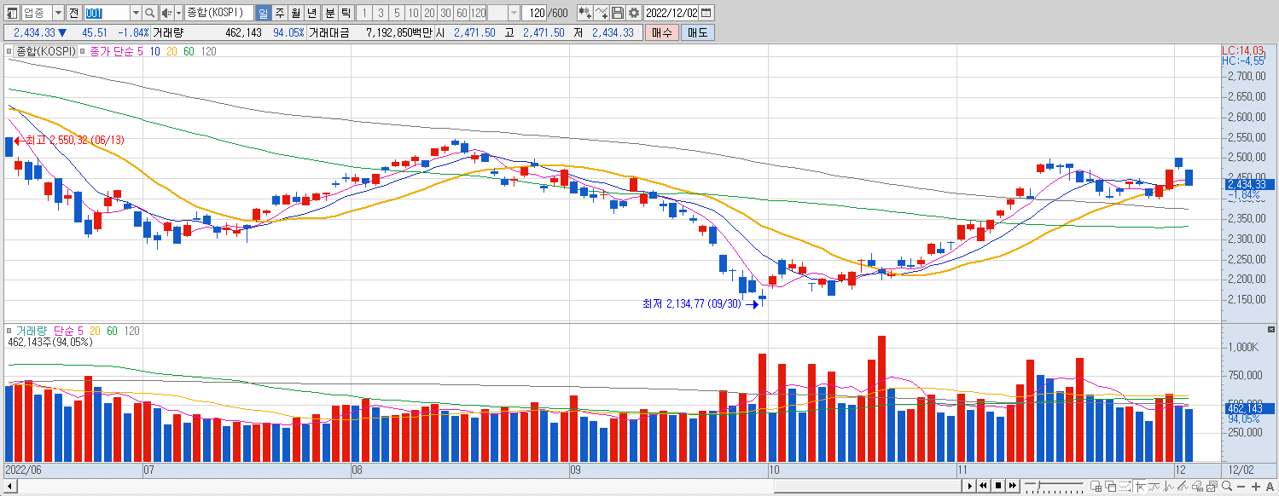This screenshot has height=496, width=1279.
Task: Choose the 120 interval button
Action: coord(478,13)
